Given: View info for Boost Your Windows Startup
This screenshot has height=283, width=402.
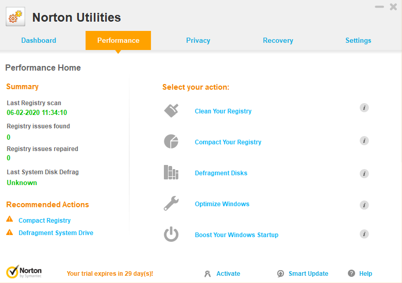Looking at the screenshot, I should (x=364, y=234).
